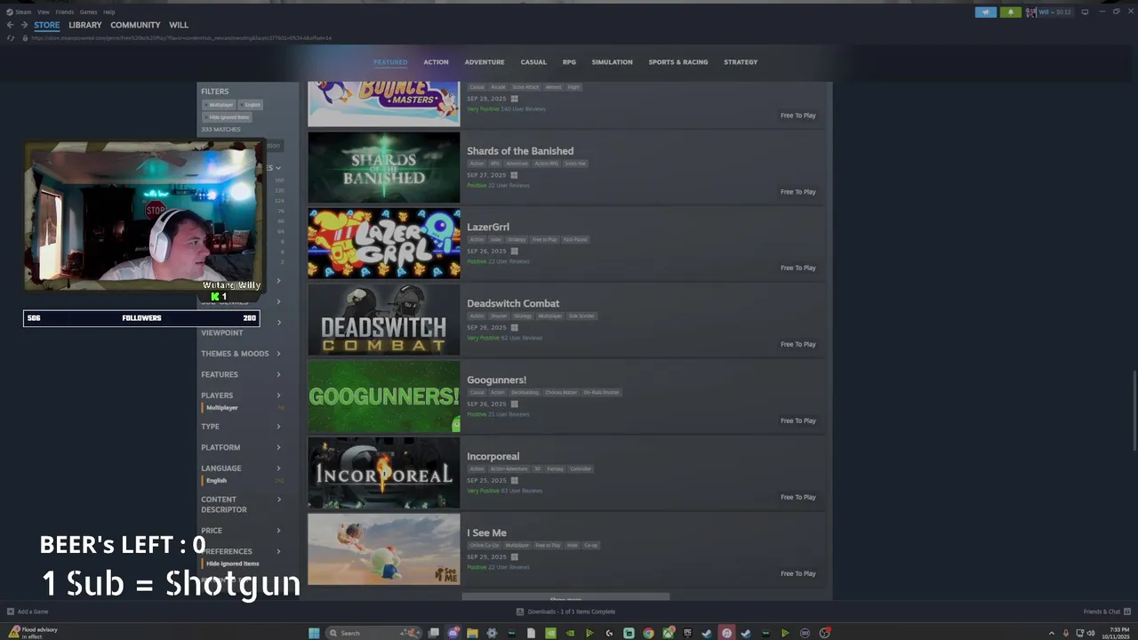Click the LazerGrrl game thumbnail

point(384,244)
